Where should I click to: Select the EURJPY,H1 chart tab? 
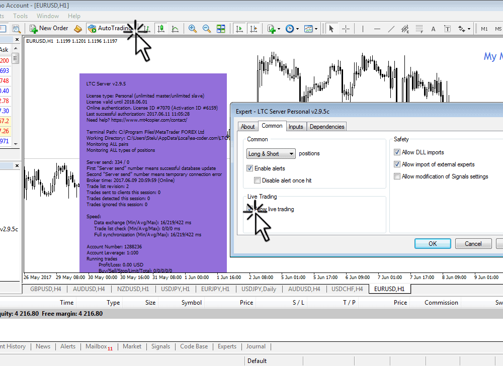click(x=215, y=289)
